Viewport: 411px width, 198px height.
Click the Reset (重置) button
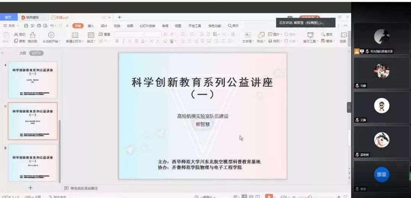105,34
